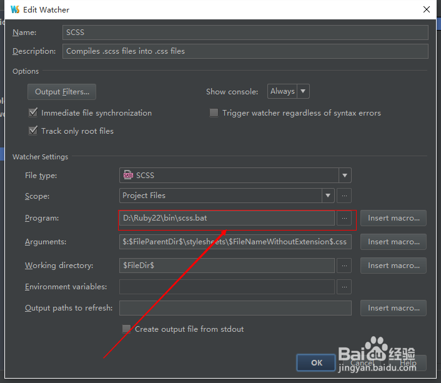Click the browse button next to Scope

(344, 196)
